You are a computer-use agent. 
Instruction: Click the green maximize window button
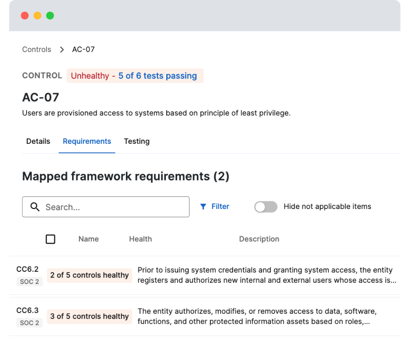(x=50, y=16)
